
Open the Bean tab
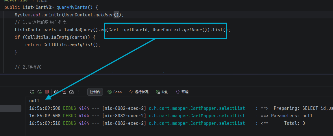click(115, 92)
